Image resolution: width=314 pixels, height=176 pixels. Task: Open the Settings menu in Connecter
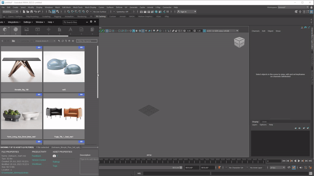[28, 22]
